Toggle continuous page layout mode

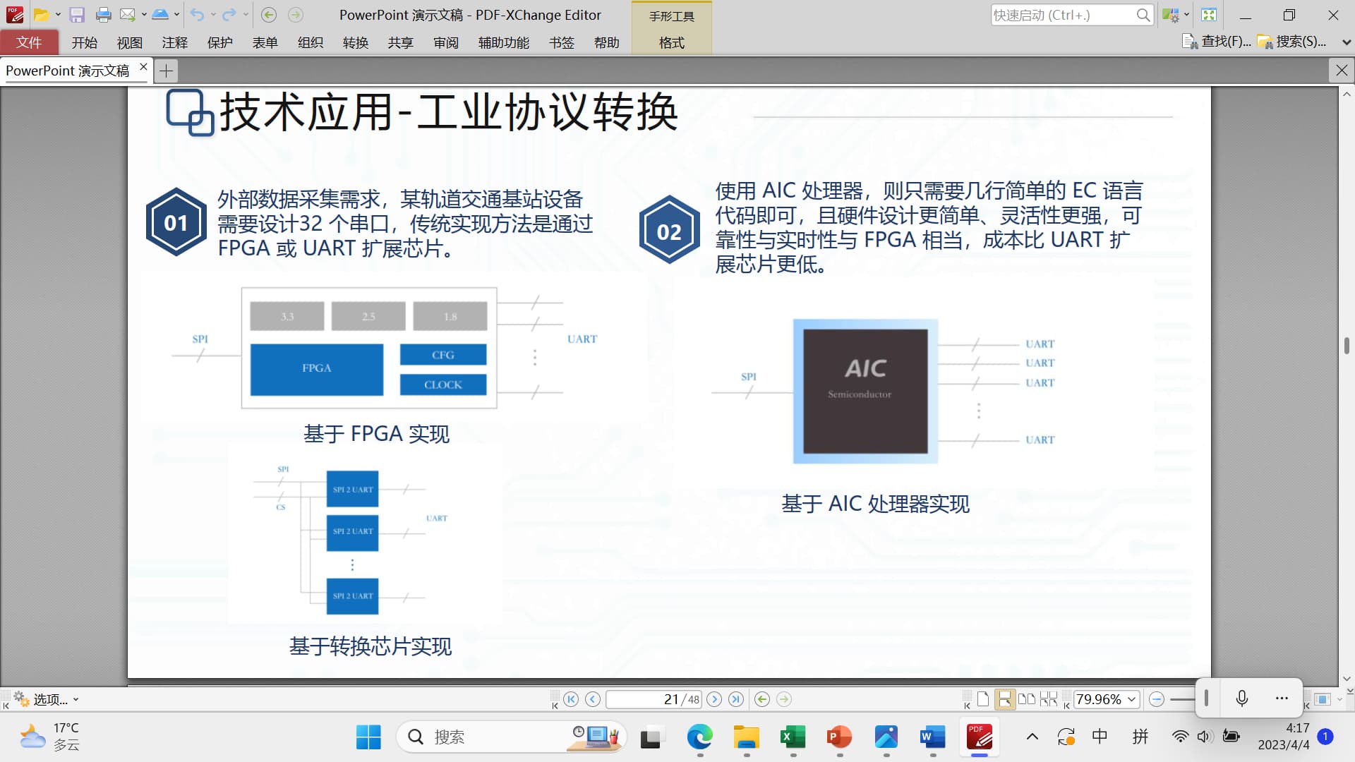(x=1004, y=699)
